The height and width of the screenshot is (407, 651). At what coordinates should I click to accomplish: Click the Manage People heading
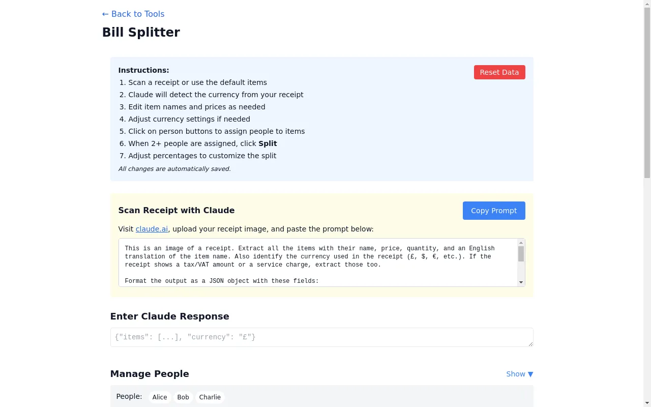click(x=150, y=374)
